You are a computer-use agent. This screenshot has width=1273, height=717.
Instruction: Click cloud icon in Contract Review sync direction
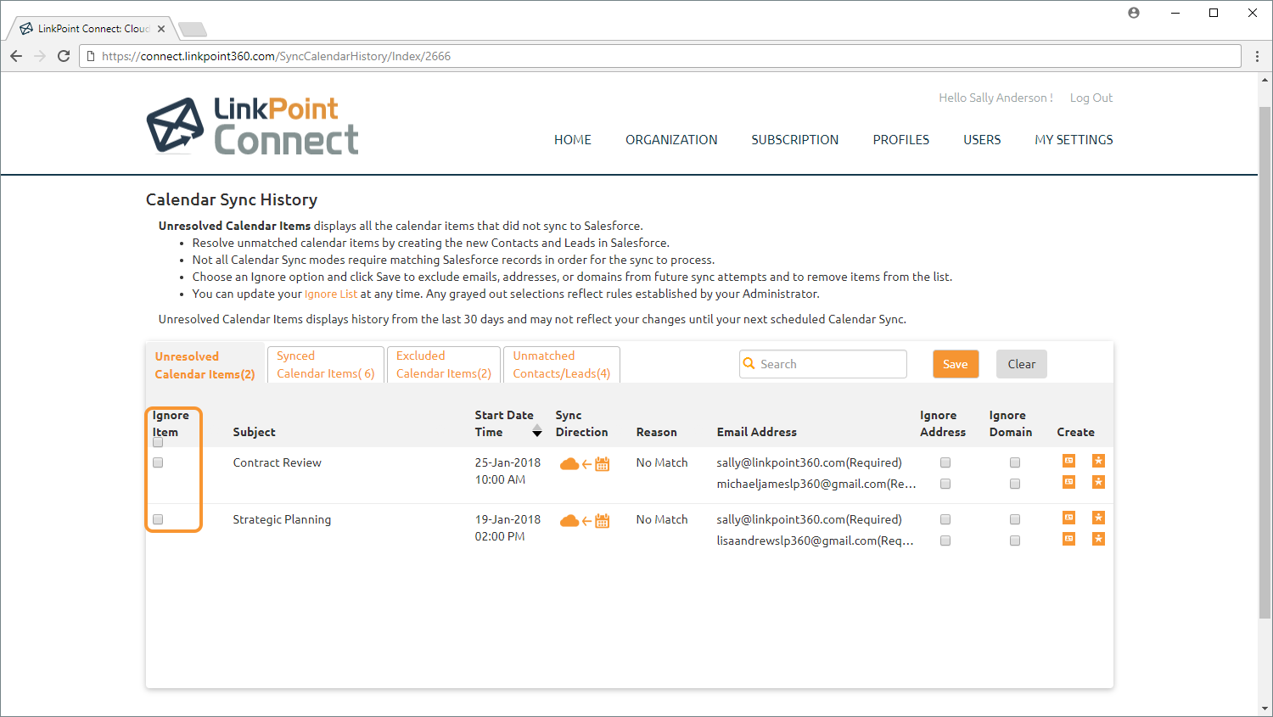click(x=569, y=464)
